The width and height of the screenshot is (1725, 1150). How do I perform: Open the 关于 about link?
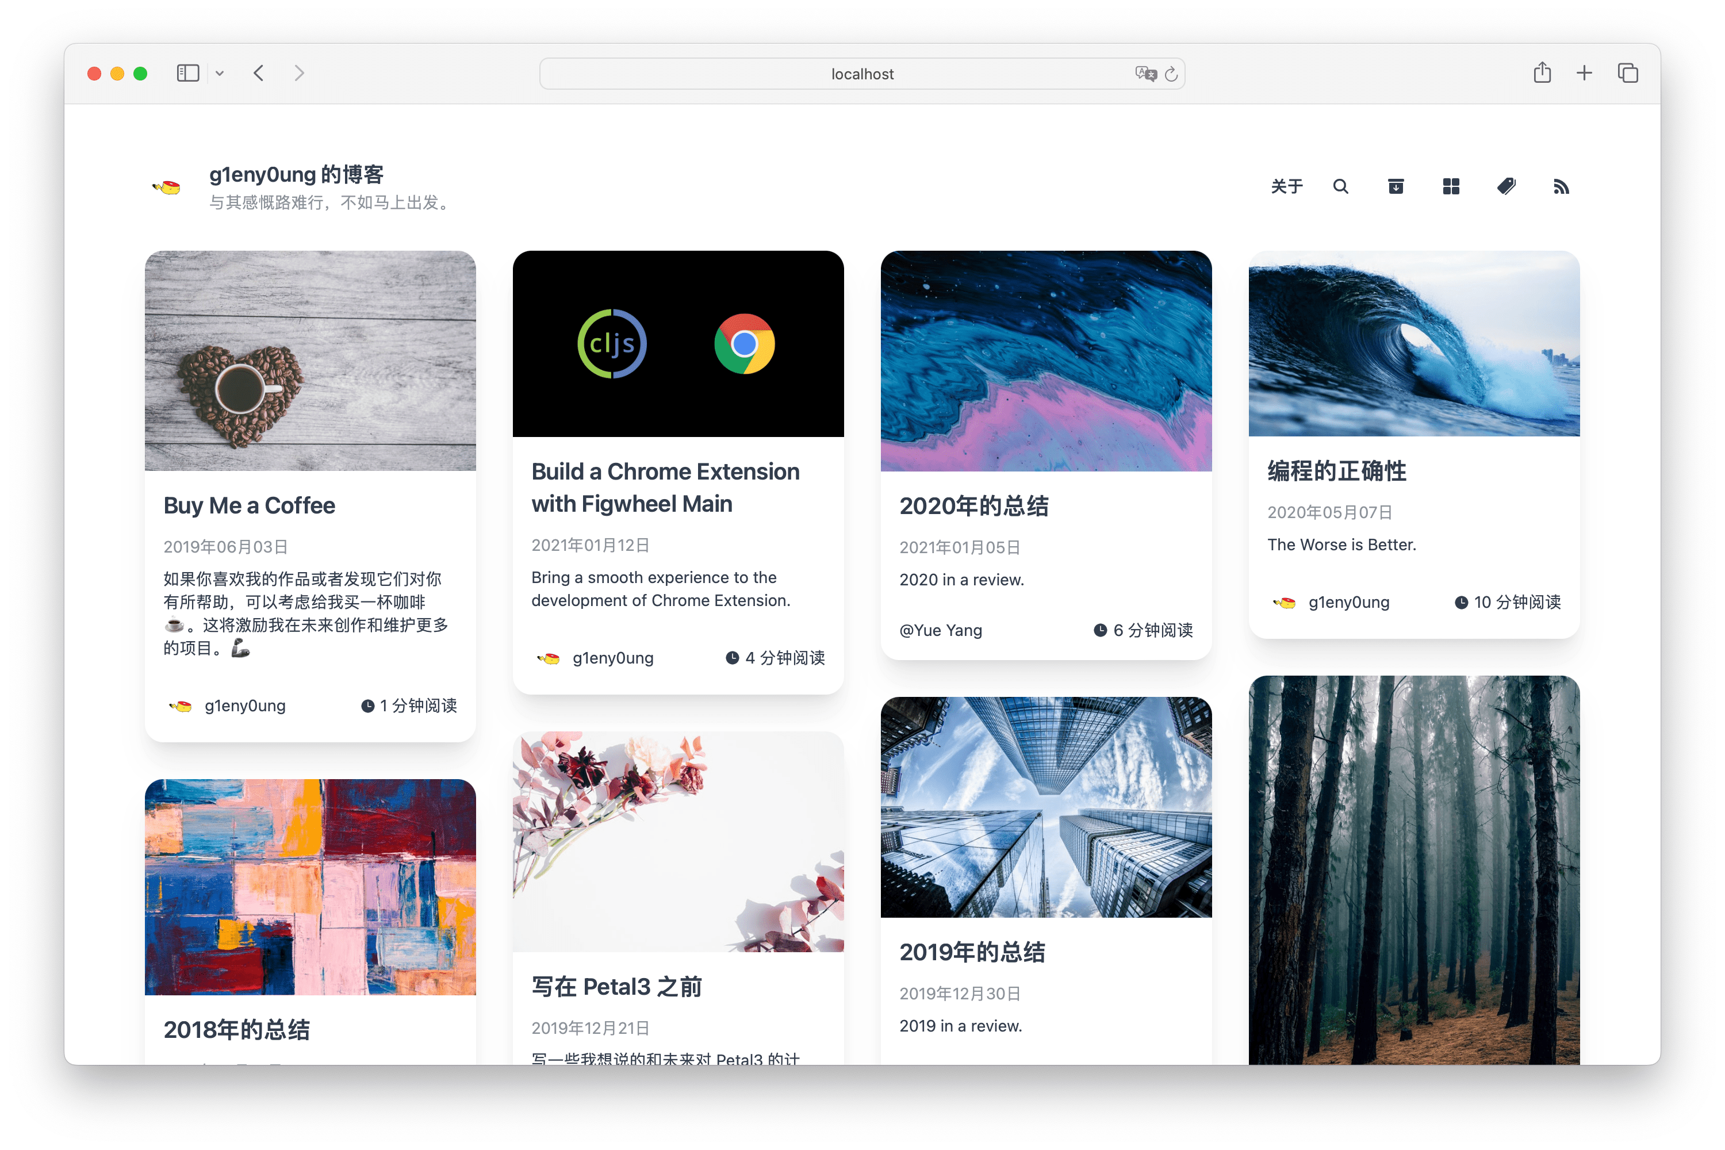1286,186
